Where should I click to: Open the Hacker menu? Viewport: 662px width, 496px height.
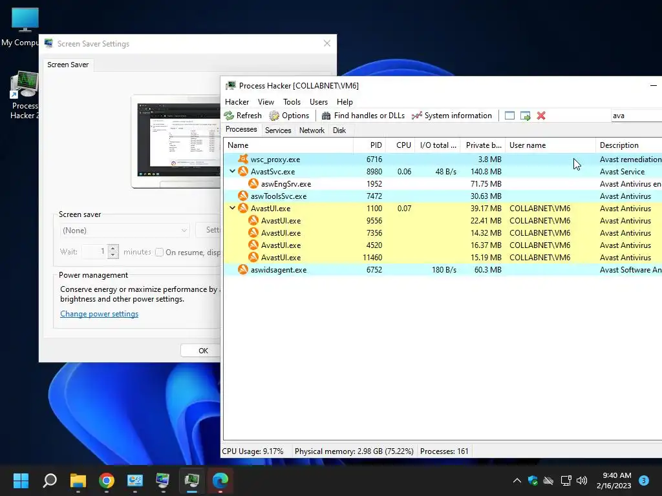coord(237,102)
